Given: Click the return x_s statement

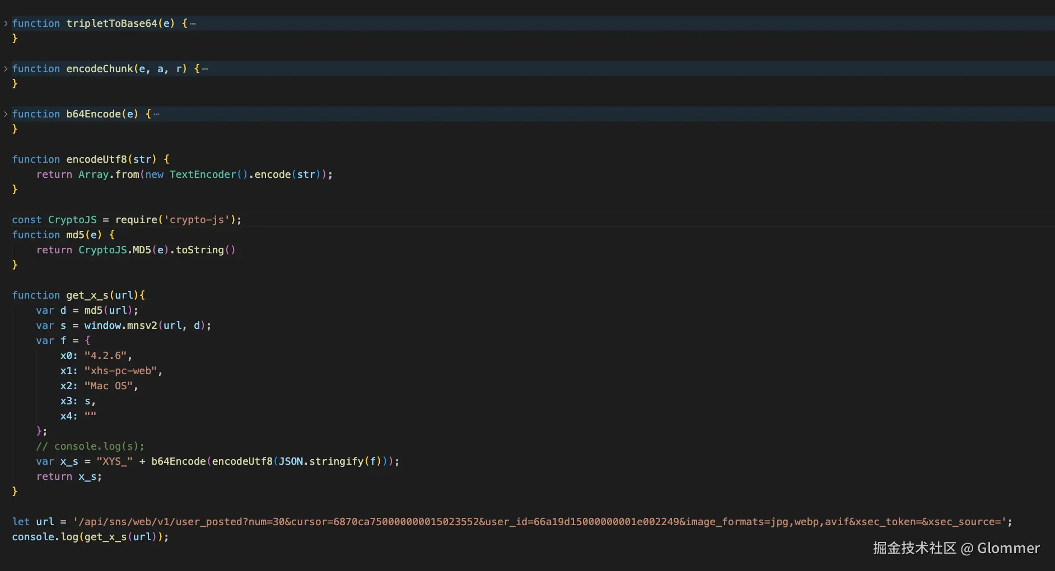Looking at the screenshot, I should tap(69, 476).
